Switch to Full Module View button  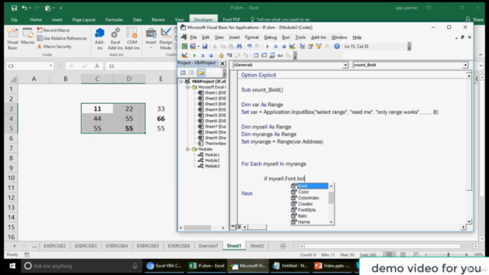pos(238,227)
